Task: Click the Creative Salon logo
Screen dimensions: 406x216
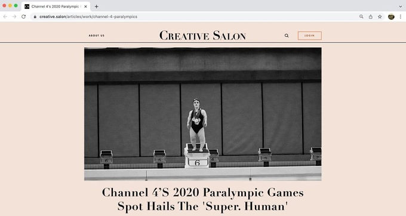Action: pos(202,35)
